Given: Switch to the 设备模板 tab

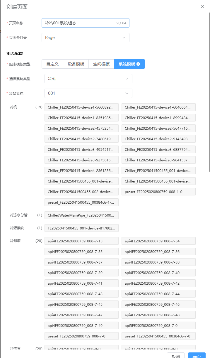Looking at the screenshot, I should coord(76,64).
